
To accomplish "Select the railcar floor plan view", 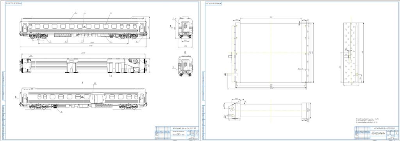I will click(x=84, y=65).
